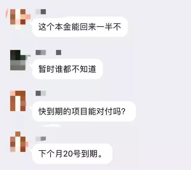The image size is (191, 170).
Task: Click blurred sender name above 这个本金能回来一半不
Action: click(41, 12)
